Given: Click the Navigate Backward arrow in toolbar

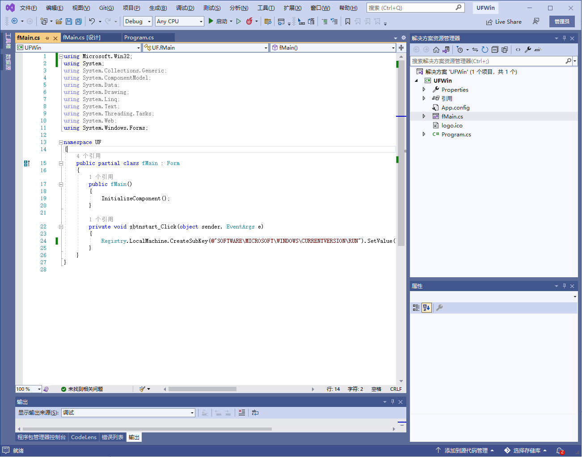Looking at the screenshot, I should [15, 21].
